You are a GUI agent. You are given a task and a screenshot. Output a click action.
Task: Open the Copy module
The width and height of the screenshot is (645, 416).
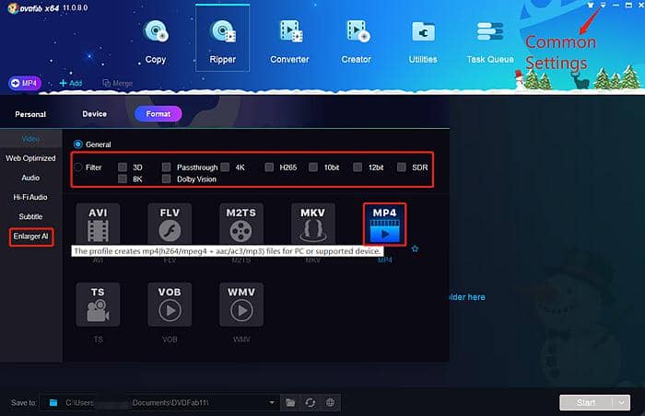pos(156,41)
